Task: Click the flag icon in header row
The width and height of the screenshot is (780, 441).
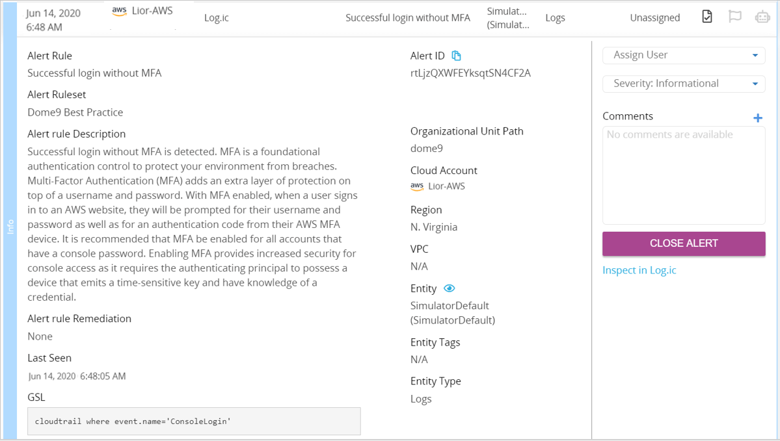Action: [734, 17]
